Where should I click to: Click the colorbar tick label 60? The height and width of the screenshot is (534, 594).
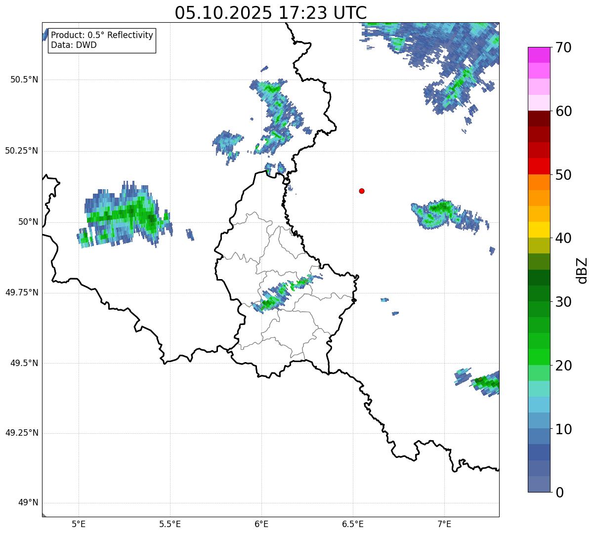[563, 111]
